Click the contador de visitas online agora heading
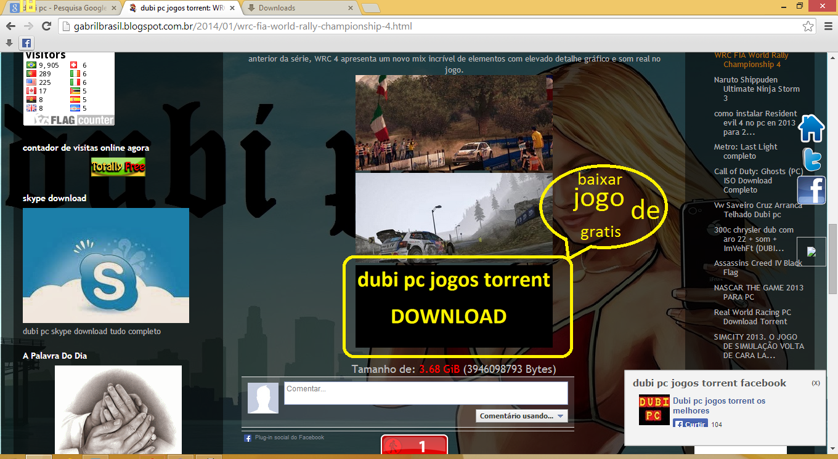 86,148
